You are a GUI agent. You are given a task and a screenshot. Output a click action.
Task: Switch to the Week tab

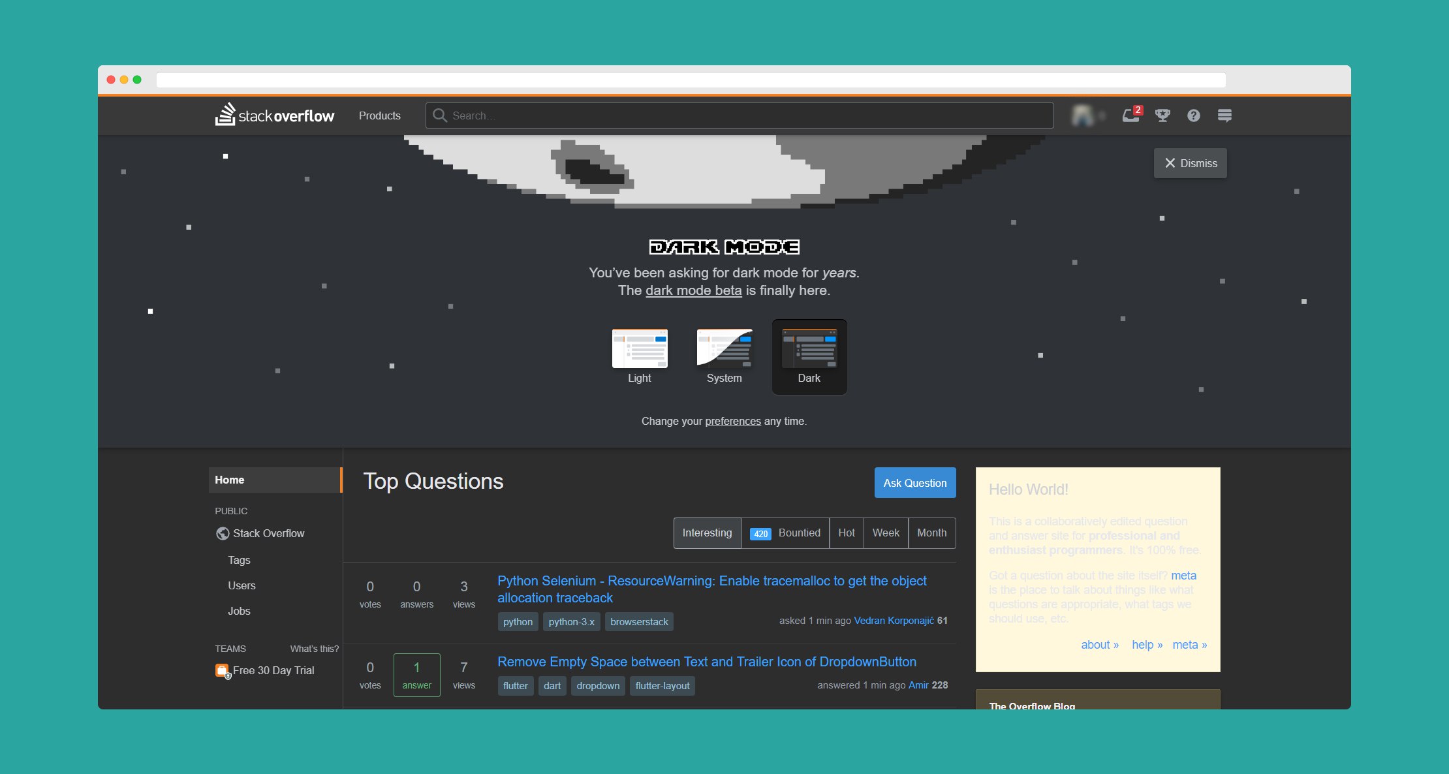[x=886, y=533]
